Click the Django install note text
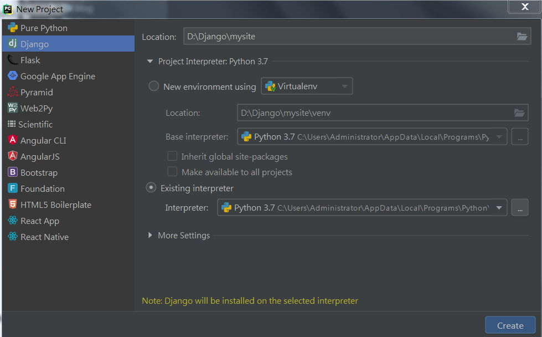542x337 pixels. pyautogui.click(x=250, y=301)
